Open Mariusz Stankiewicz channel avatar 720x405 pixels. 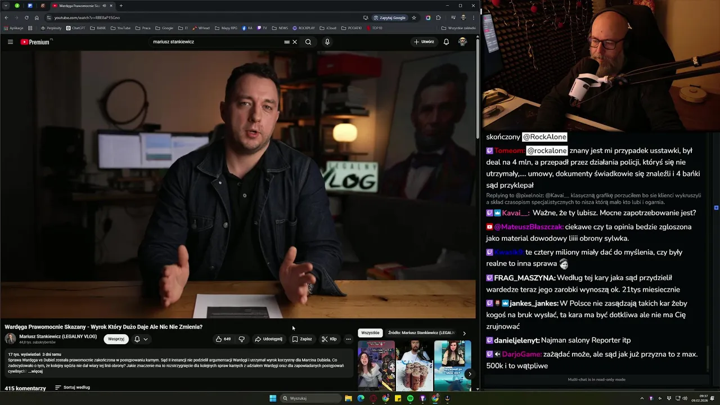pyautogui.click(x=10, y=339)
